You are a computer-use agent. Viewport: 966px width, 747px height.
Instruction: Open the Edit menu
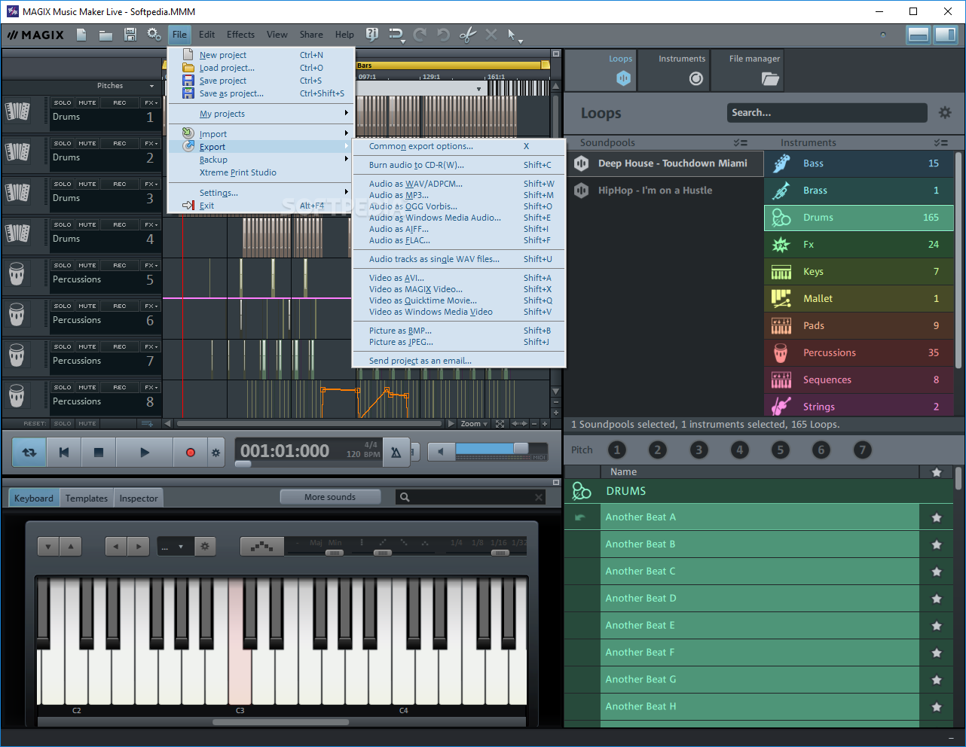point(207,35)
